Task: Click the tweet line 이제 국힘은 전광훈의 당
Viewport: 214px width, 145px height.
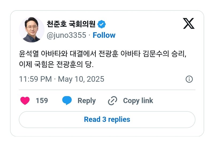Action: pyautogui.click(x=56, y=64)
